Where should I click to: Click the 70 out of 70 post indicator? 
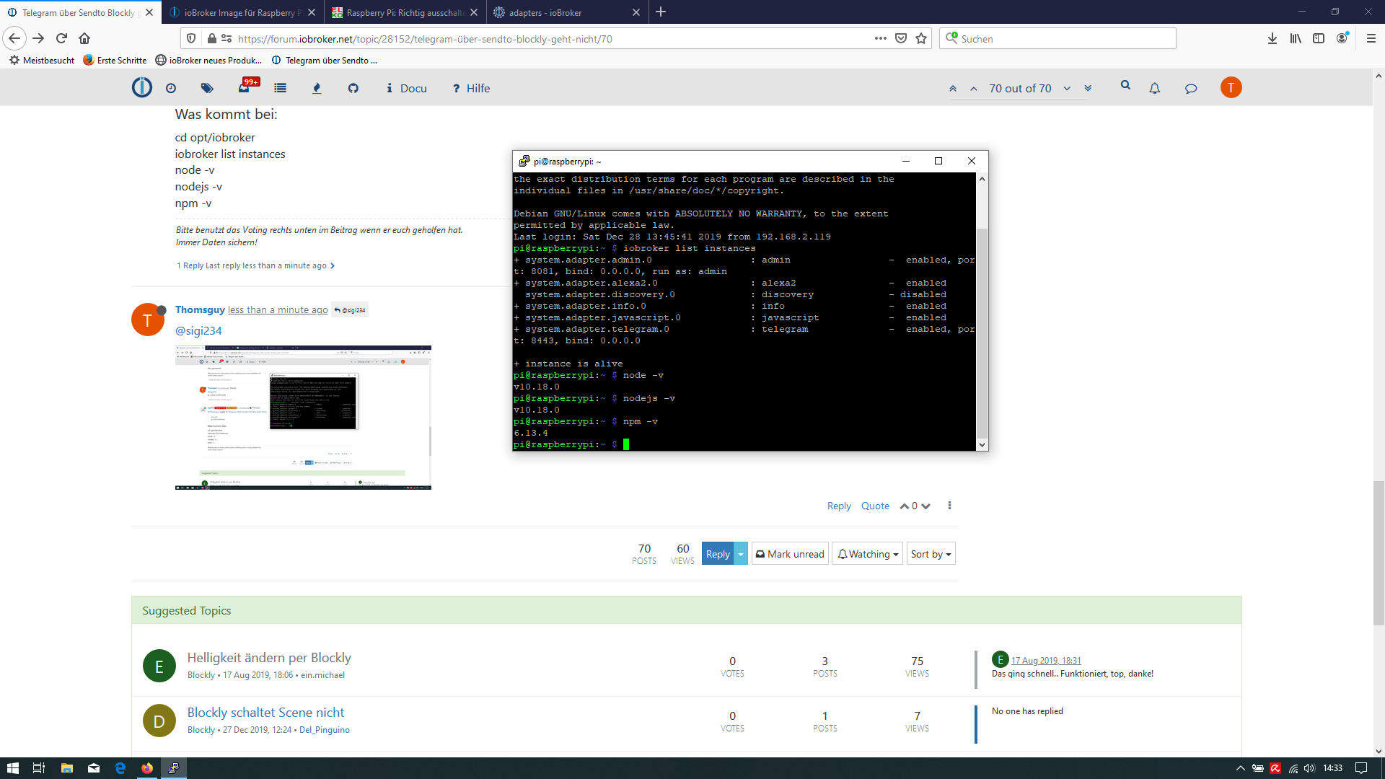(1020, 89)
